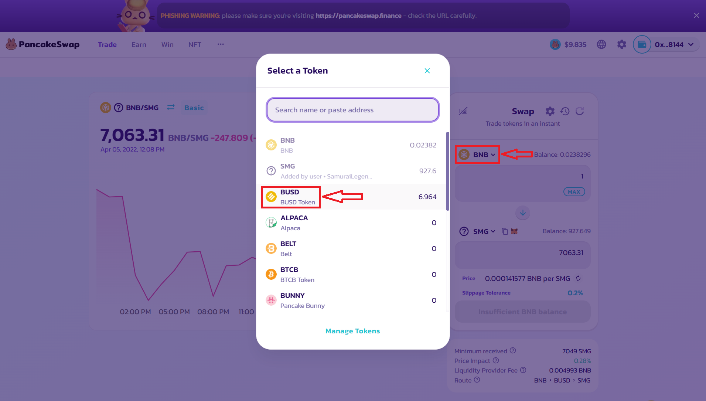Image resolution: width=706 pixels, height=401 pixels.
Task: Open recent transactions history icon
Action: (x=565, y=111)
